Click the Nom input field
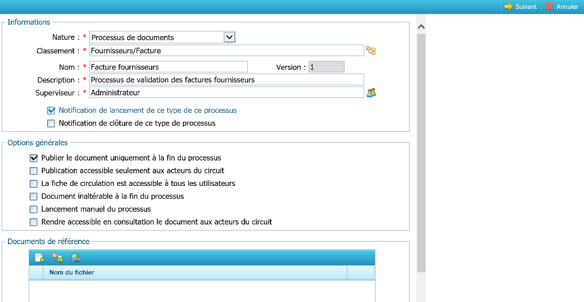The image size is (584, 302). pos(168,67)
